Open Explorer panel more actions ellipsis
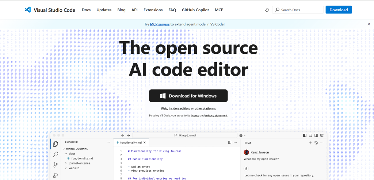Image resolution: width=374 pixels, height=180 pixels. tap(108, 142)
